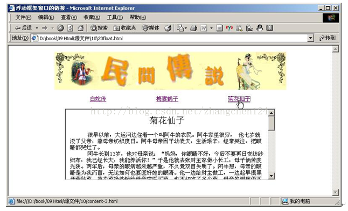Click the Address (地址) label
Viewport: 348px width, 211px height.
pos(20,38)
